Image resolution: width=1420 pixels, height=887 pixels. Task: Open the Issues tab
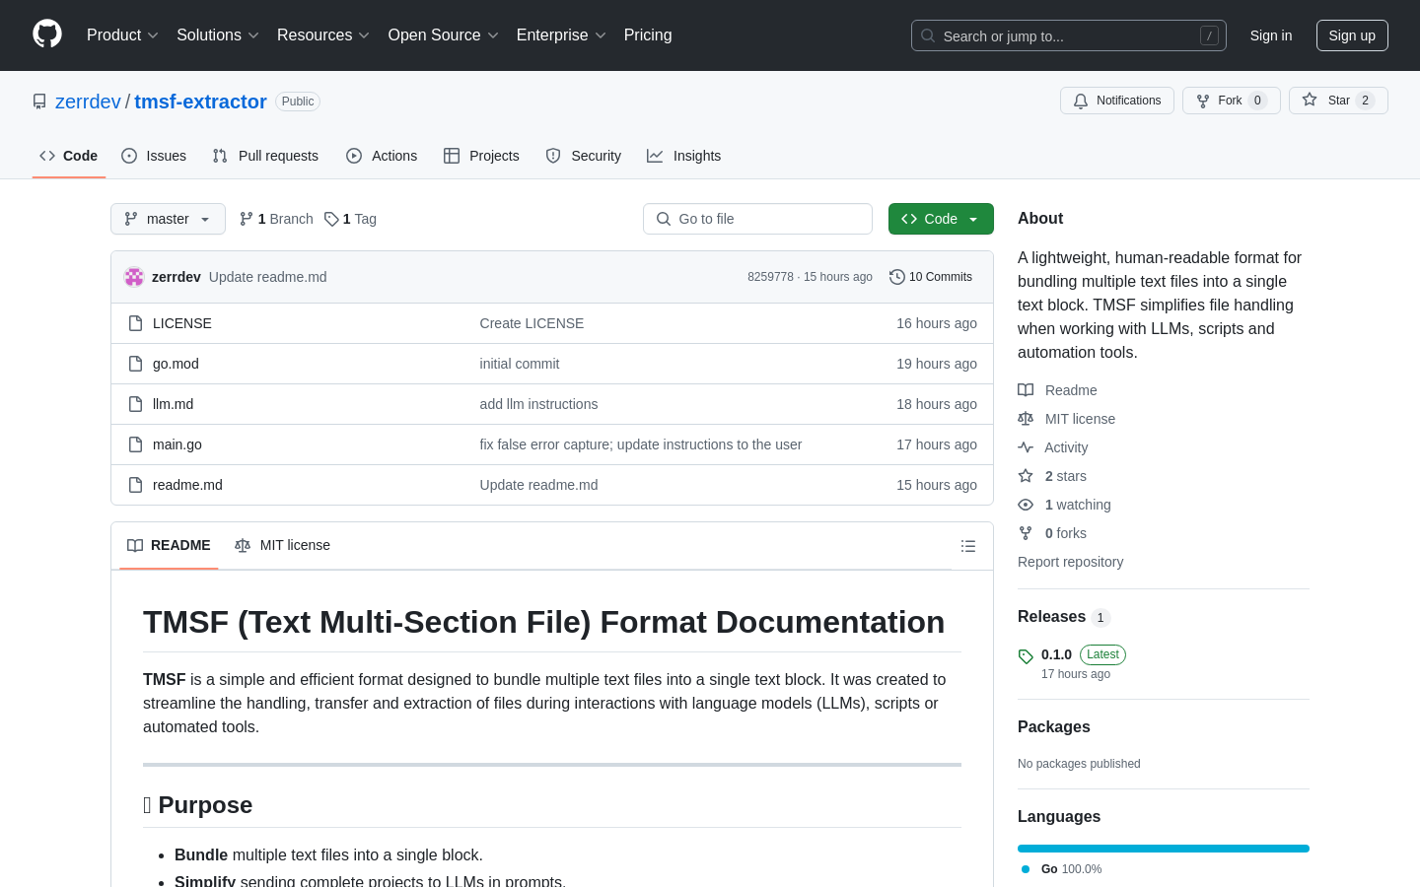[154, 156]
